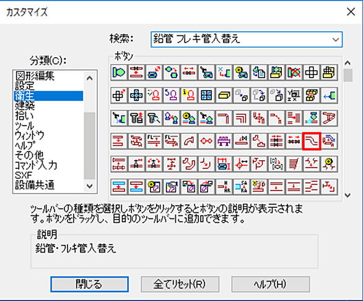Click the 3D trapezoid pipe icon

[329, 119]
